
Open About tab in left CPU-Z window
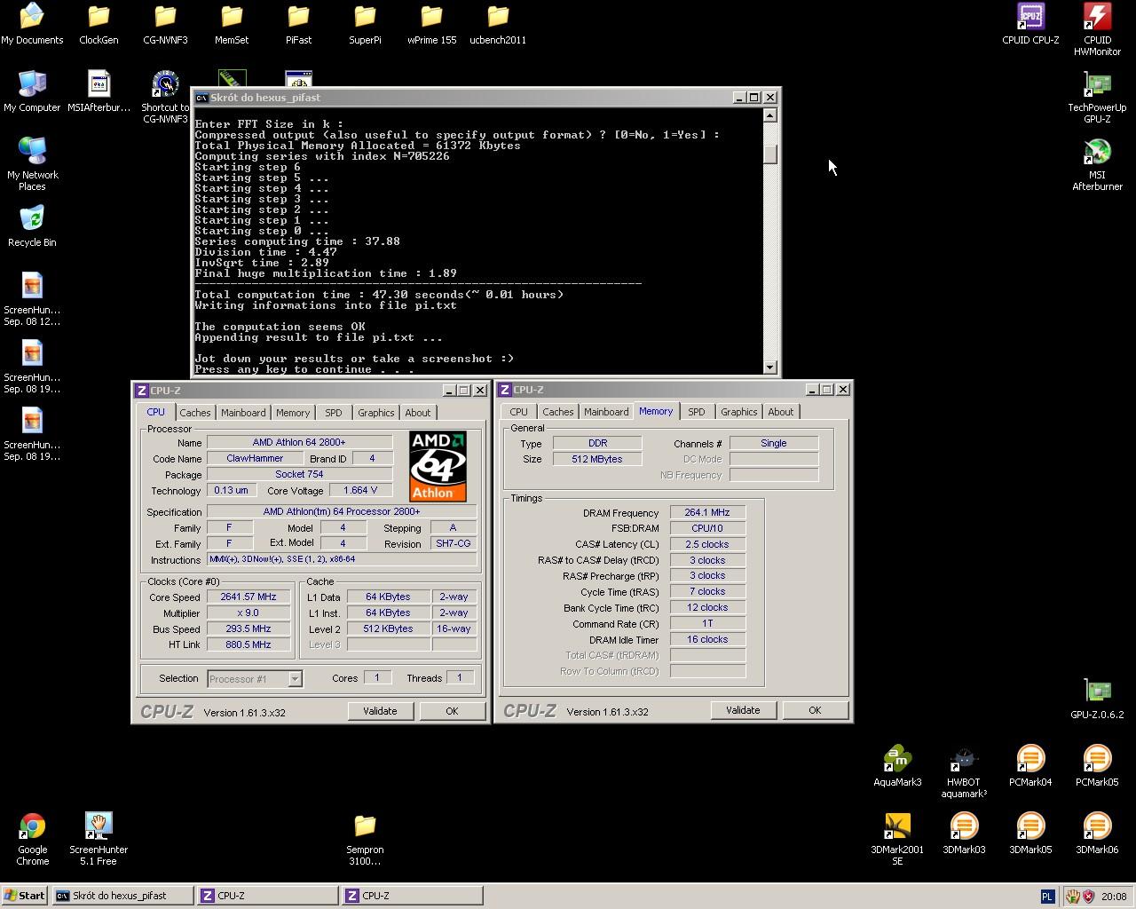[418, 413]
